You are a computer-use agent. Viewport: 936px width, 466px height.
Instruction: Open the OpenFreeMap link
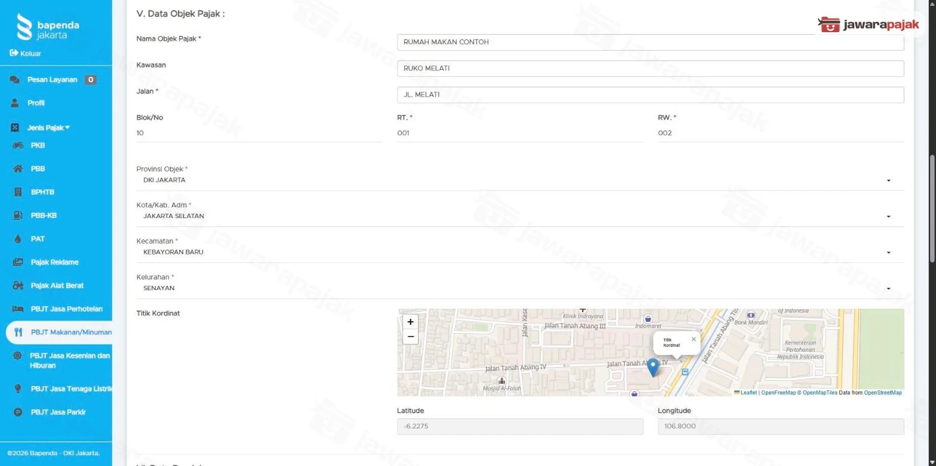click(x=778, y=393)
